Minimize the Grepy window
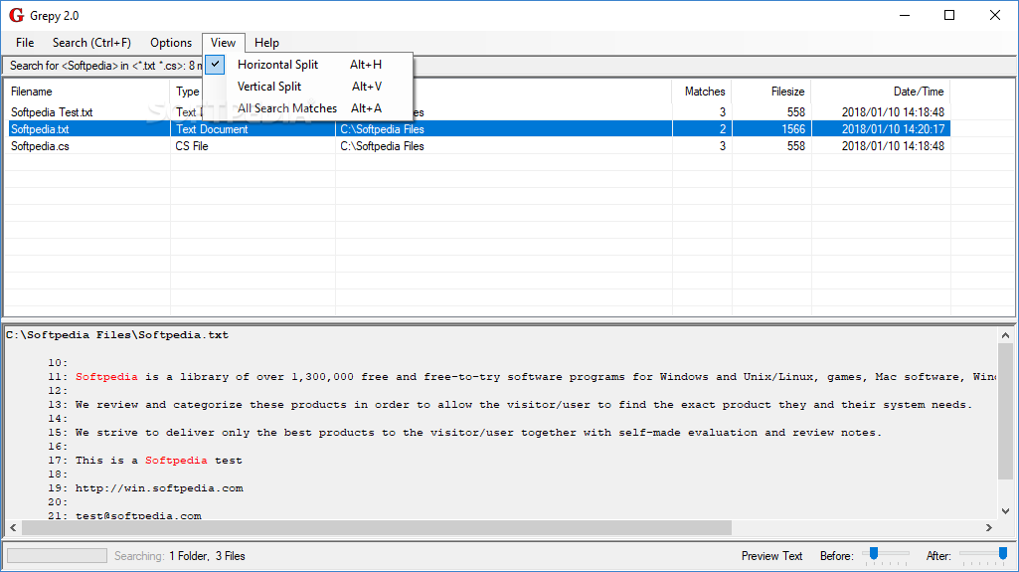Image resolution: width=1019 pixels, height=572 pixels. pos(905,15)
